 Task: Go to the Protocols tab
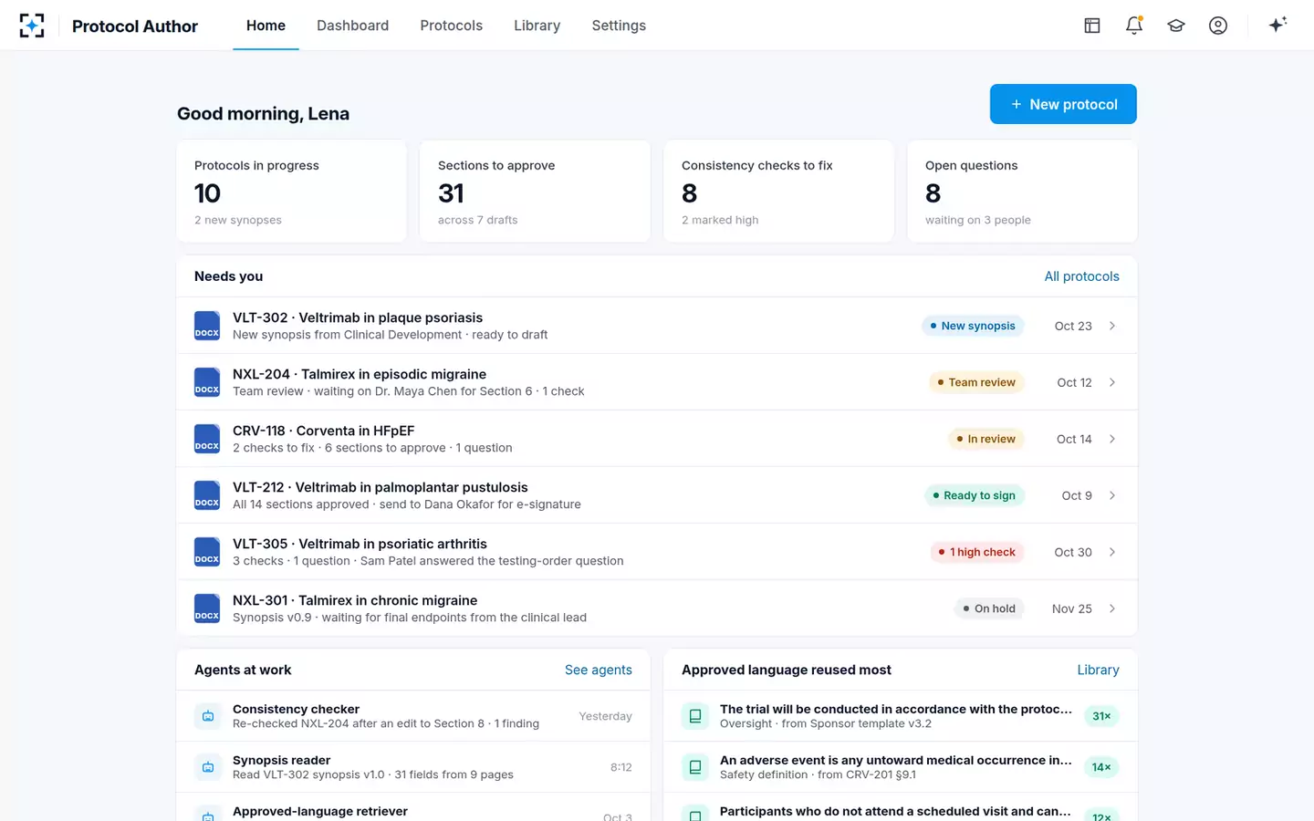[x=451, y=26]
